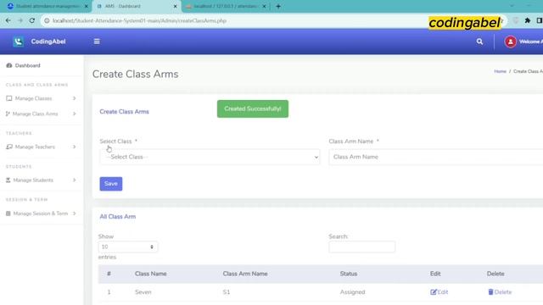
Task: Click the Delete trash icon for S1
Action: tap(490, 292)
